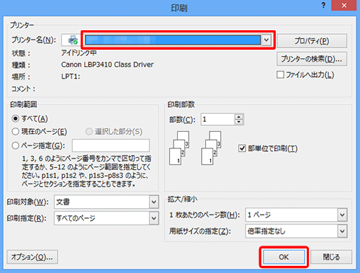
Task: Open the 1枚あたりのページ数(H) dropdown
Action: click(x=343, y=215)
